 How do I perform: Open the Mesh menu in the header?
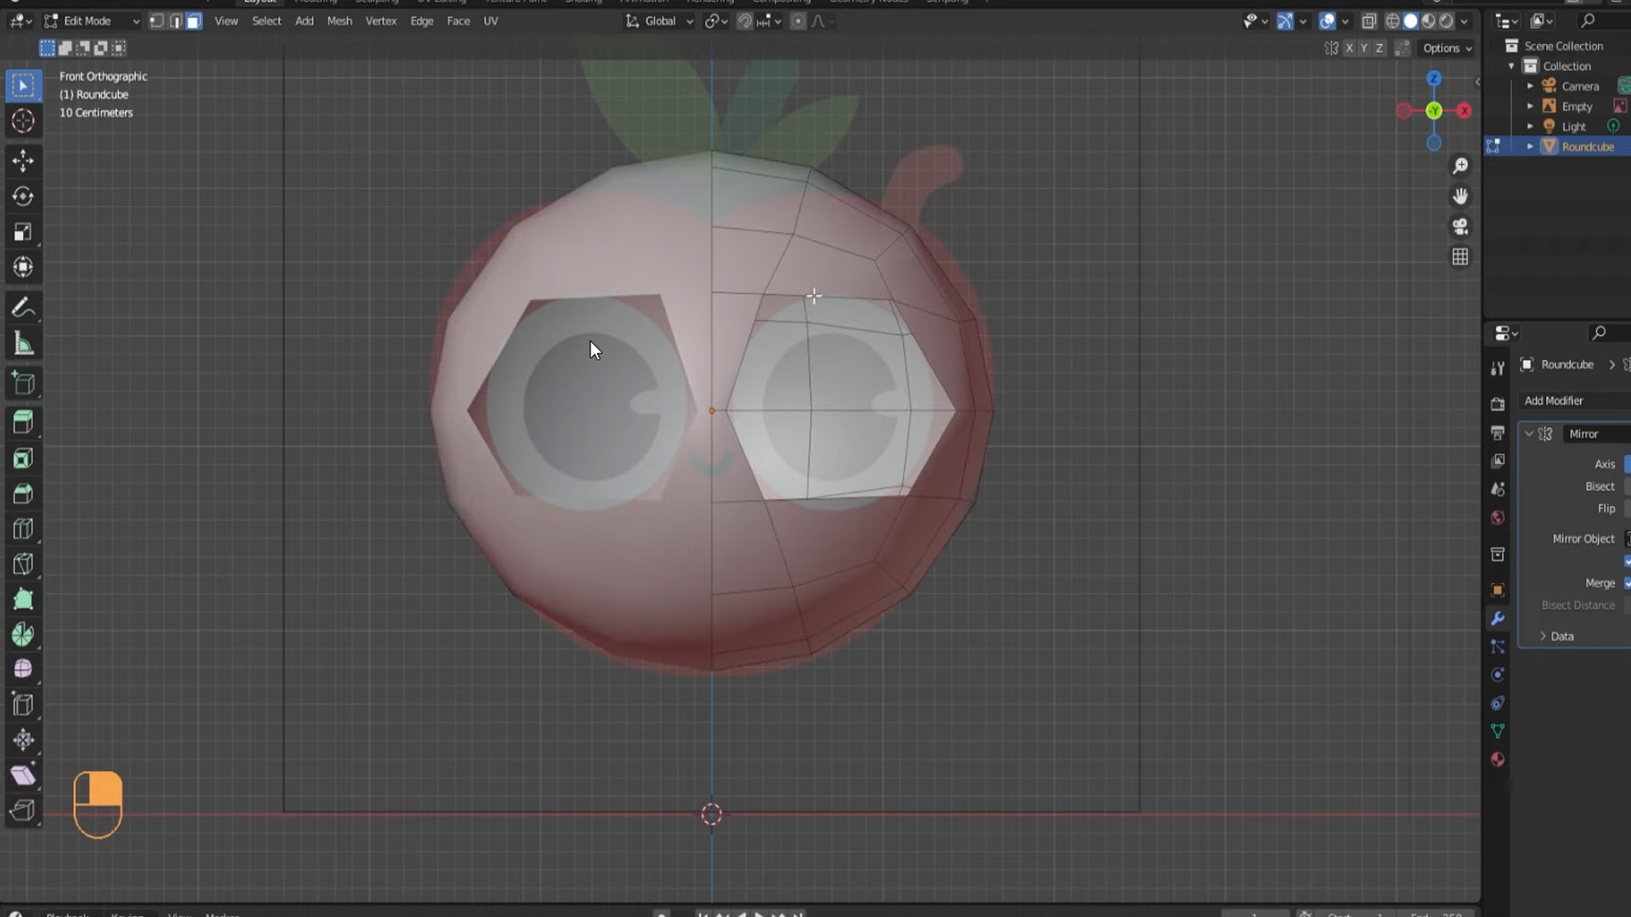(x=340, y=21)
